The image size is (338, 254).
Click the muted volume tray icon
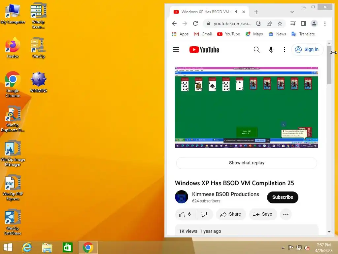[307, 248]
